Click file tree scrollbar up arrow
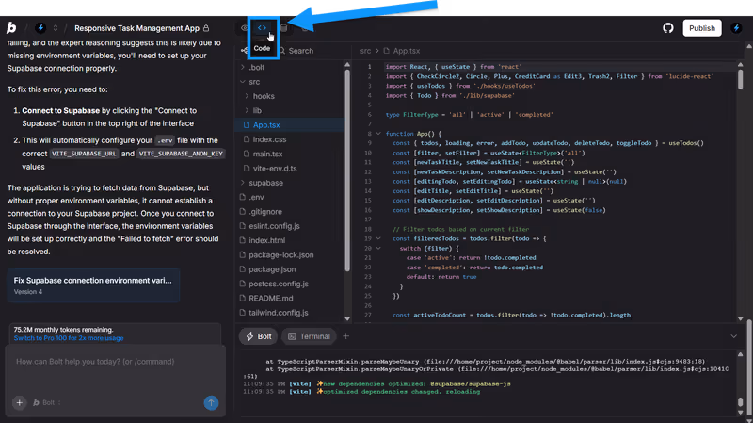The width and height of the screenshot is (753, 423). pyautogui.click(x=347, y=64)
